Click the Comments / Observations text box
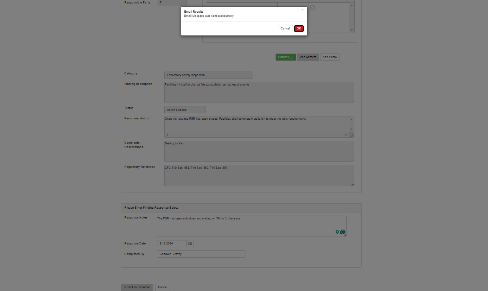This screenshot has width=488, height=291. (259, 151)
